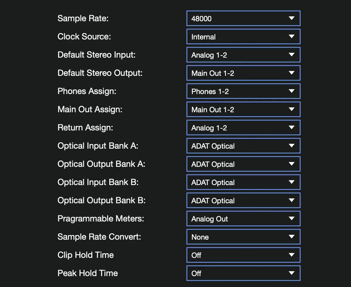Click the arrow next to Internal

[291, 37]
